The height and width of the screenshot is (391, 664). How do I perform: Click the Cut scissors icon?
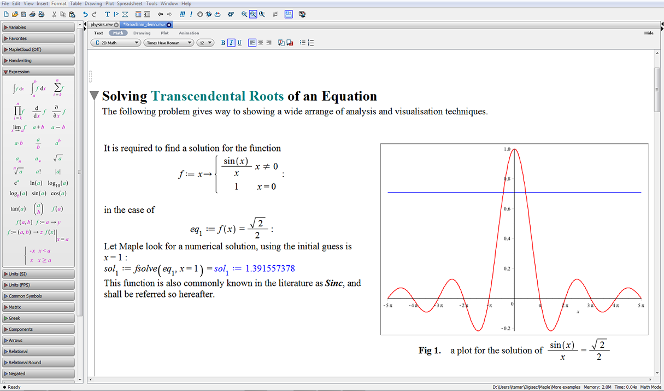(54, 14)
